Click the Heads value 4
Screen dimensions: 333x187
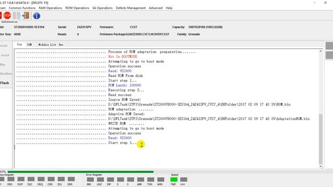coord(78,34)
